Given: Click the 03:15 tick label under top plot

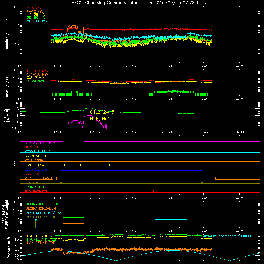Looking at the screenshot, I should pos(131,66).
